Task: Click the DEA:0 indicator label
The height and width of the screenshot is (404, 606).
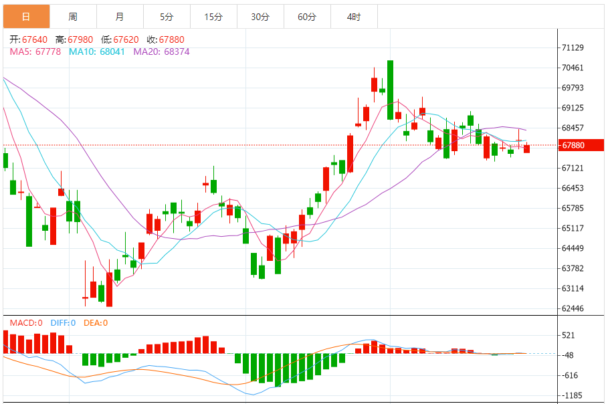Action: click(96, 323)
